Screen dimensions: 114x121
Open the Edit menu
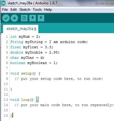pos(14,10)
